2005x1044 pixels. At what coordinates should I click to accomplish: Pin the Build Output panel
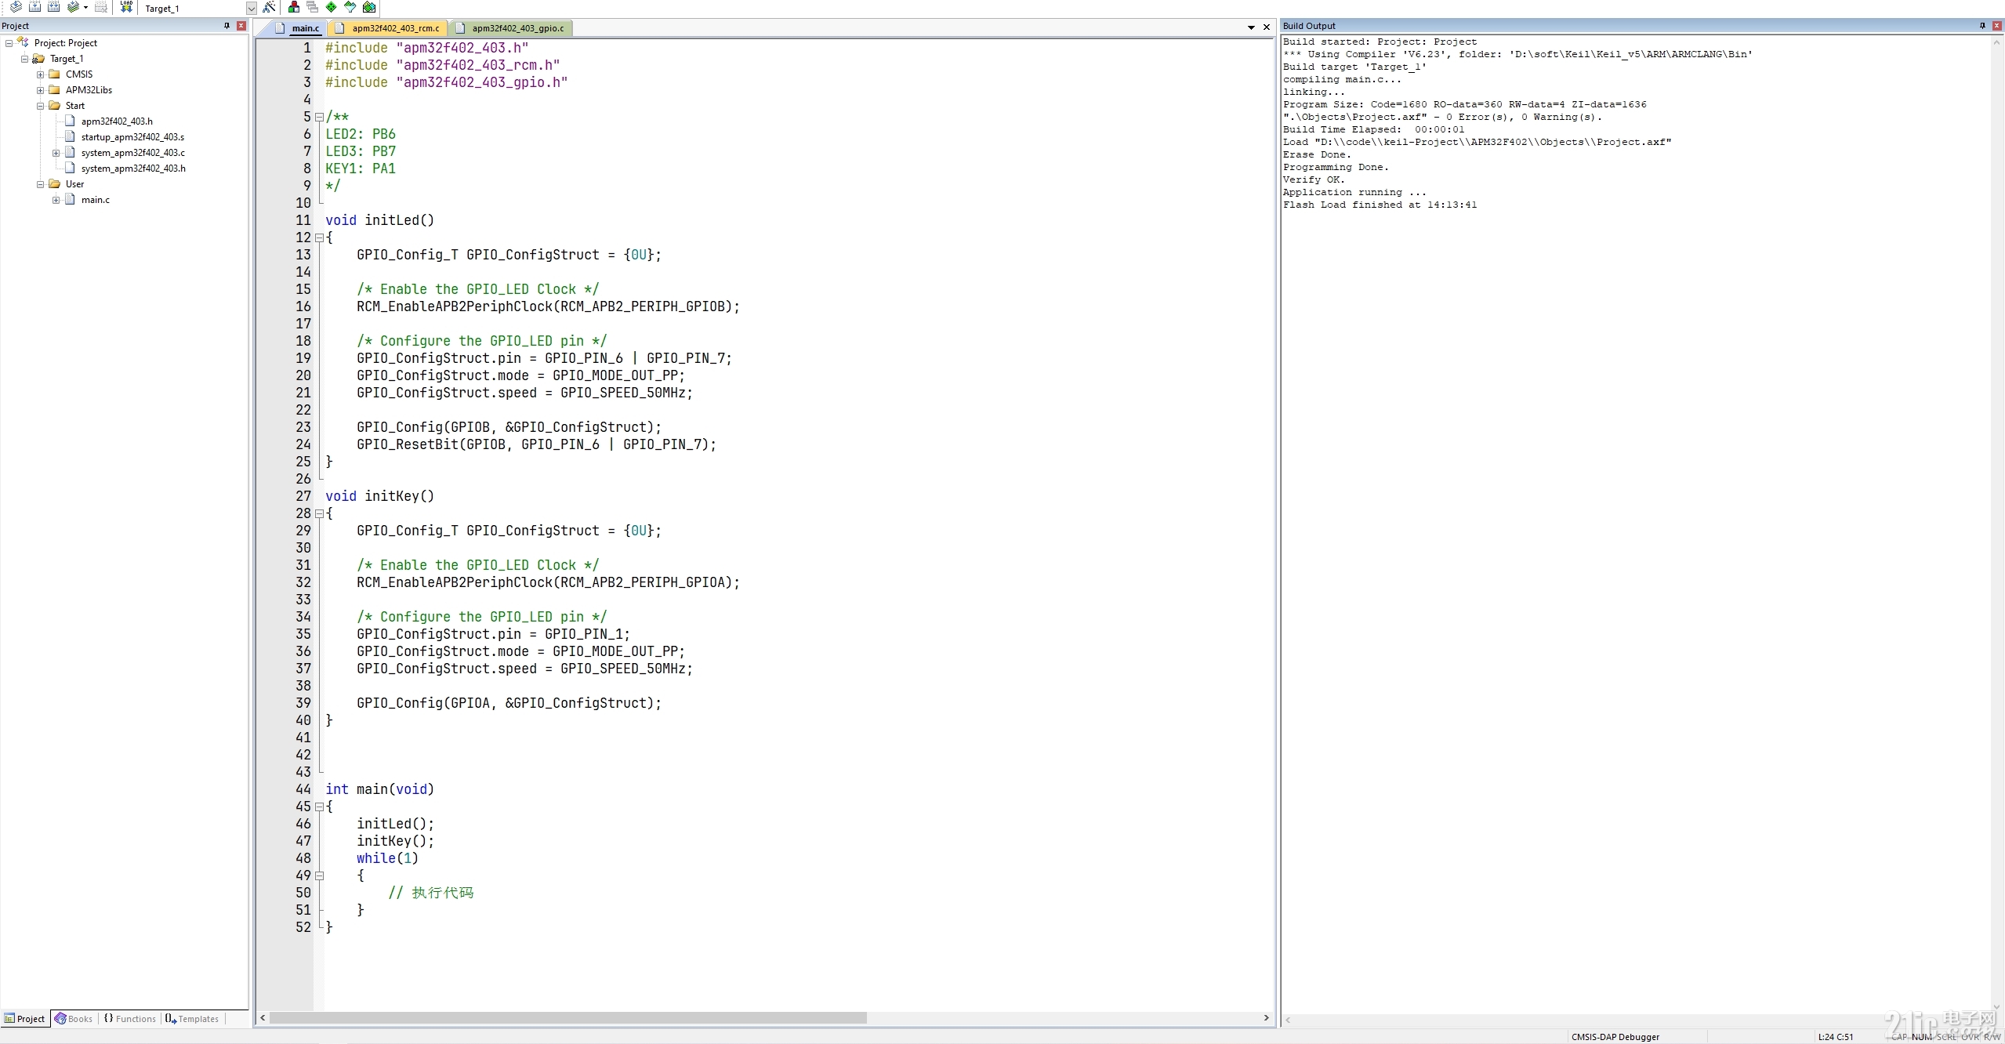pos(1982,26)
